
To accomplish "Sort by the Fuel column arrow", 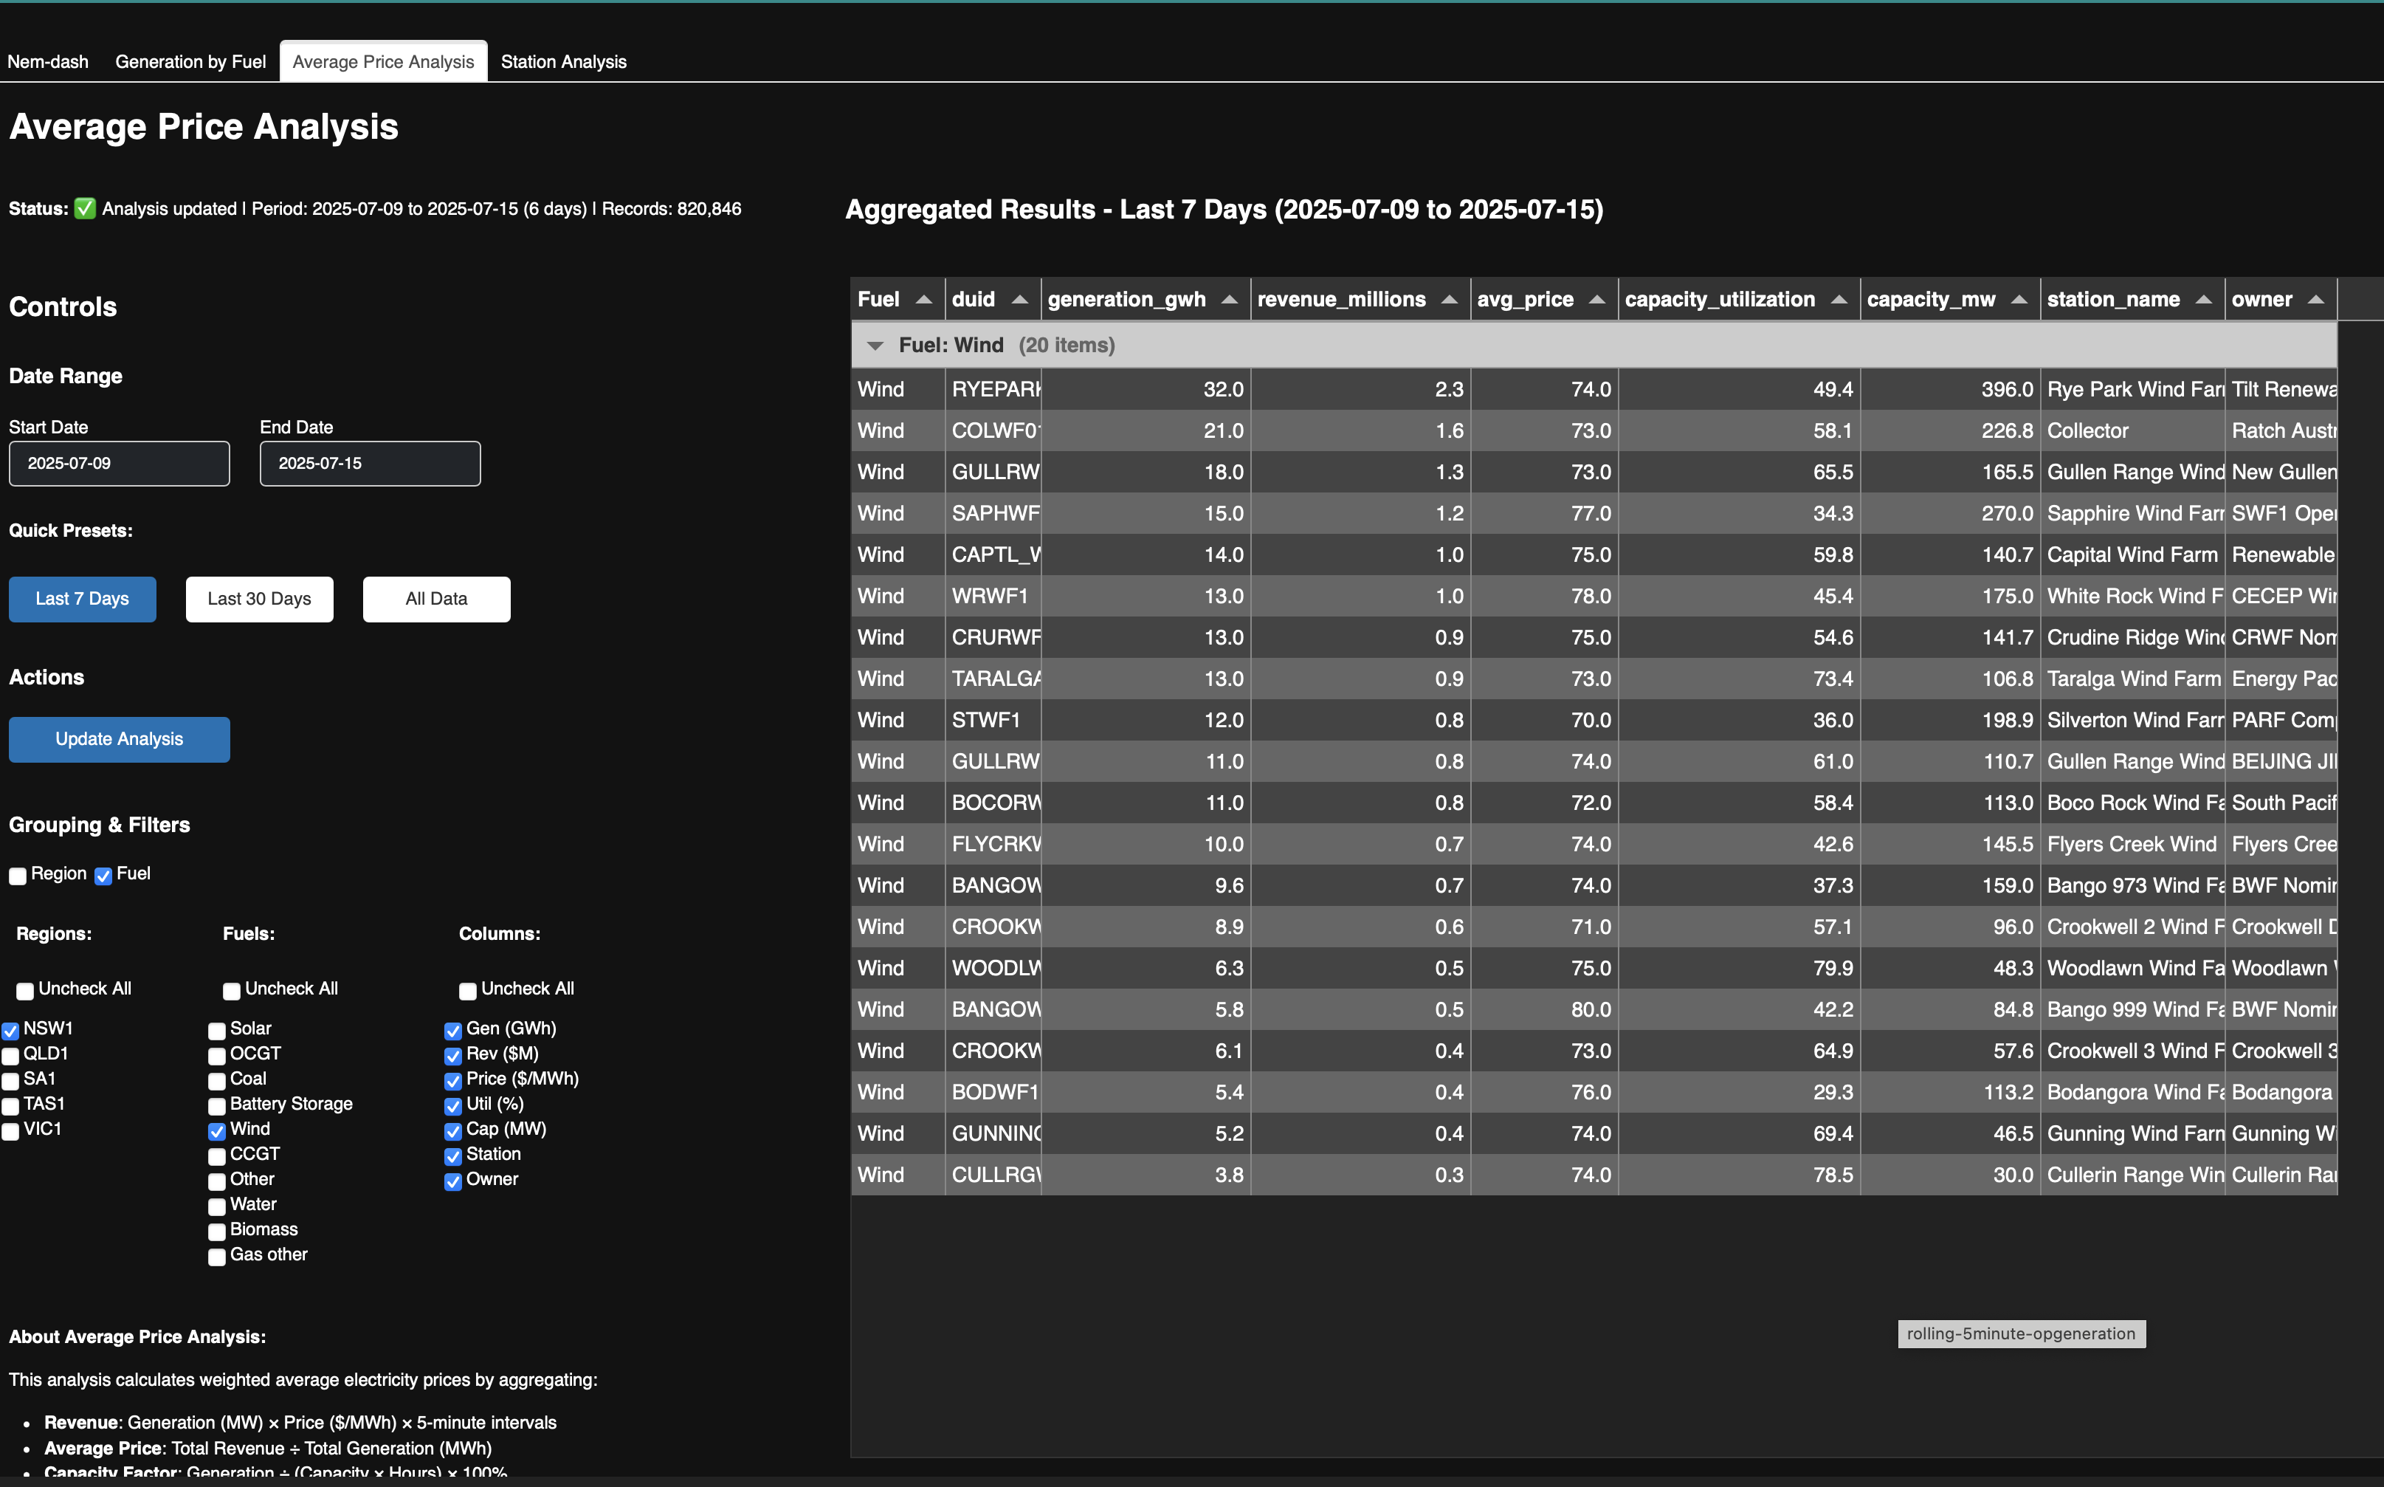I will (923, 300).
